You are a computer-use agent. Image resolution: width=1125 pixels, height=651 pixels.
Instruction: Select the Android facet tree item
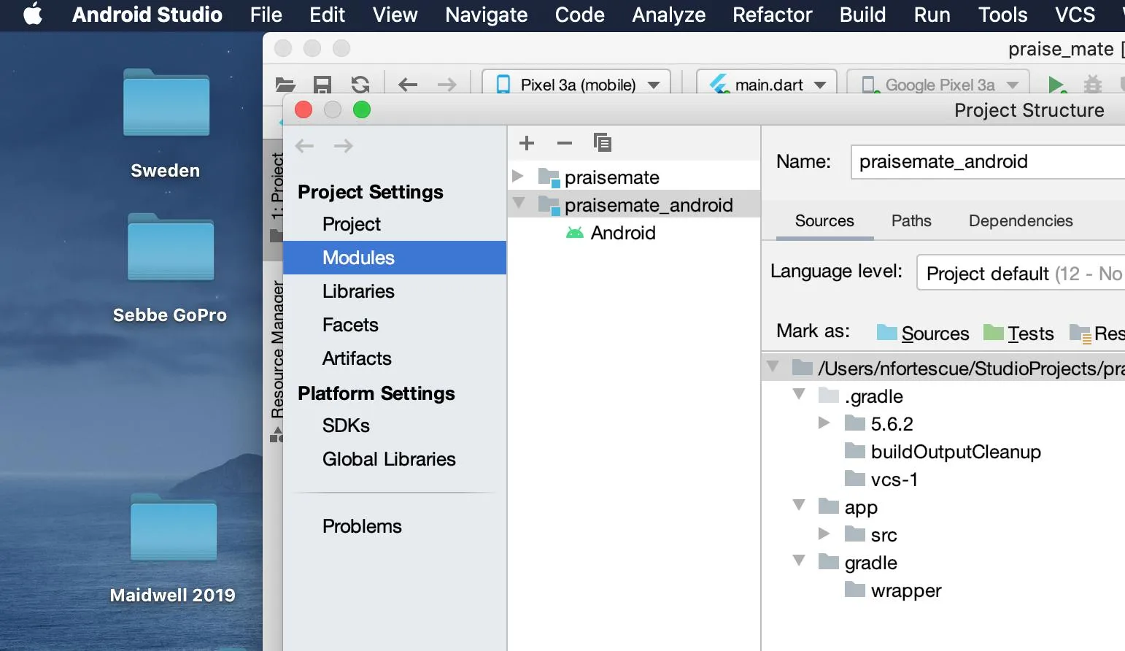click(x=623, y=233)
